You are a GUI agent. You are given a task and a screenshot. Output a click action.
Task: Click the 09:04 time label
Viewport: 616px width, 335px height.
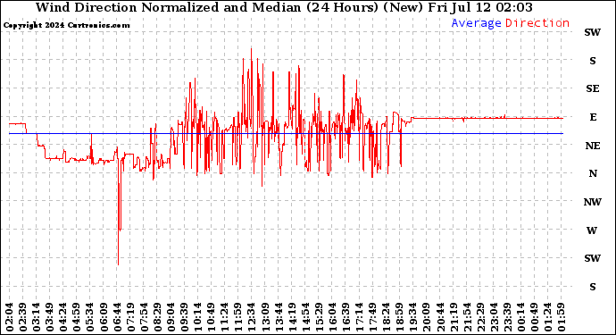[x=171, y=317]
